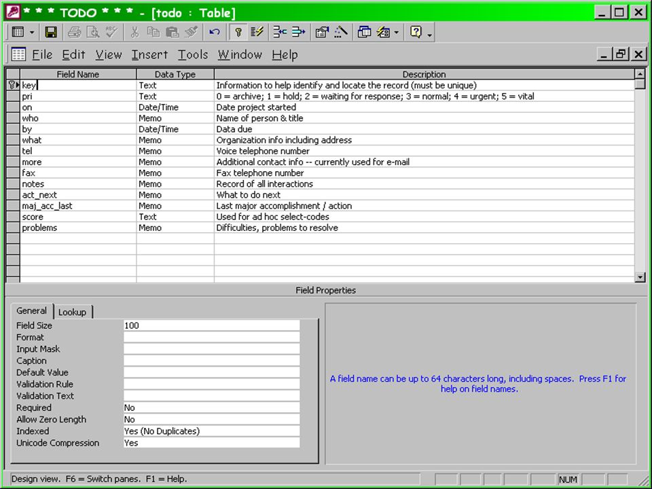The image size is (652, 489).
Task: Launch the Build wand icon
Action: point(340,32)
